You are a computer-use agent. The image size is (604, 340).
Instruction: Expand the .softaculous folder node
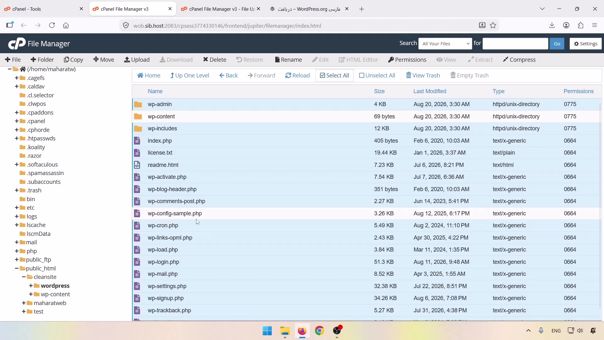(x=17, y=165)
